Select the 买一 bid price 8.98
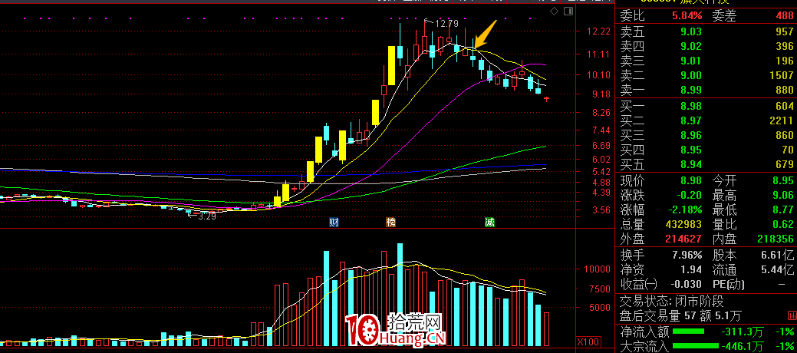 coord(691,106)
